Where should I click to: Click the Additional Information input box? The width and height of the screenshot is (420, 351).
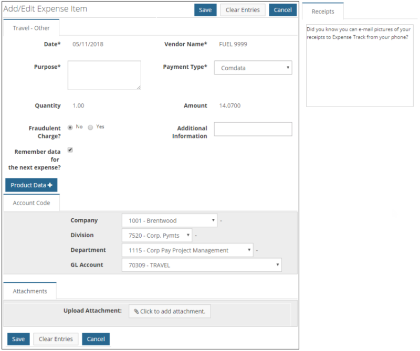tap(253, 129)
